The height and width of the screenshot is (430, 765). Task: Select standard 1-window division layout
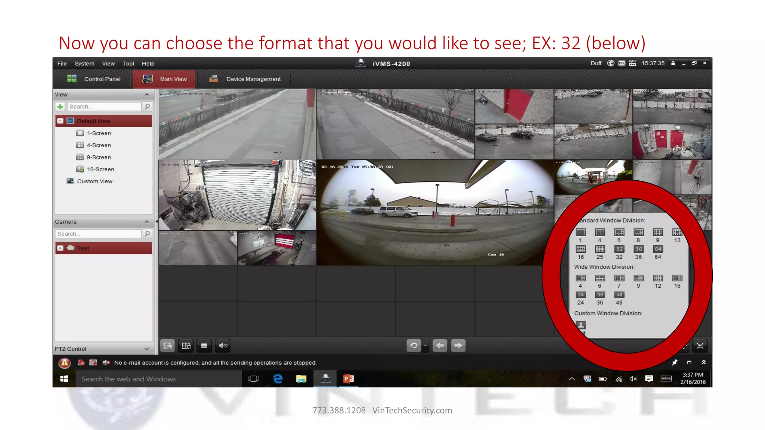click(x=580, y=233)
